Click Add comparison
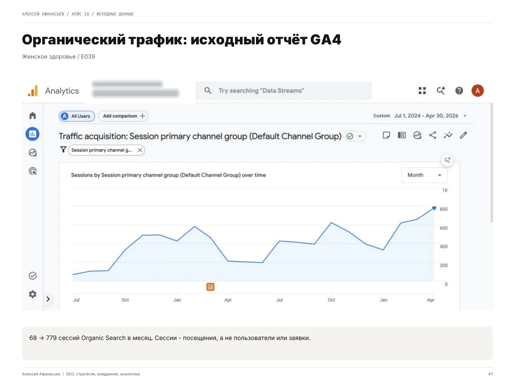 [x=123, y=116]
